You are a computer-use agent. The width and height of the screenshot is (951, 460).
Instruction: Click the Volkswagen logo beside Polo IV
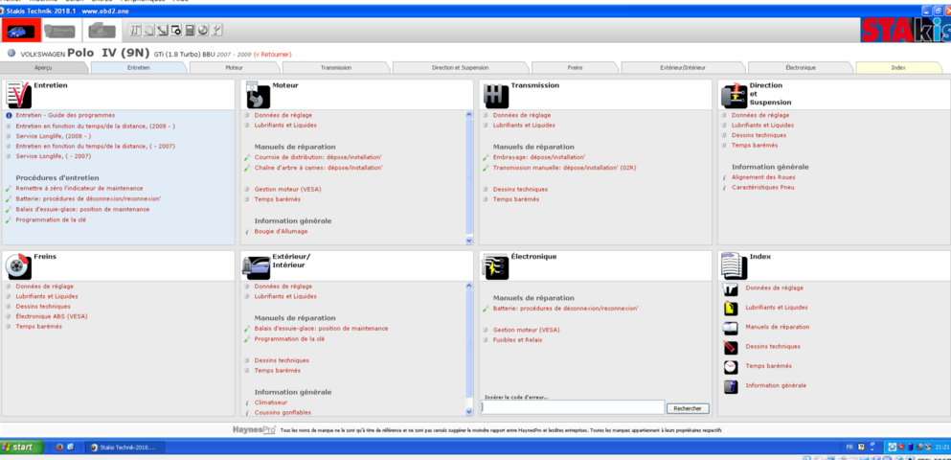[x=11, y=54]
